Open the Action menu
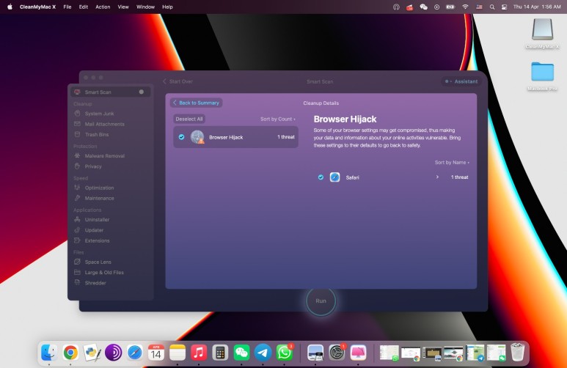This screenshot has width=567, height=368. tap(103, 7)
